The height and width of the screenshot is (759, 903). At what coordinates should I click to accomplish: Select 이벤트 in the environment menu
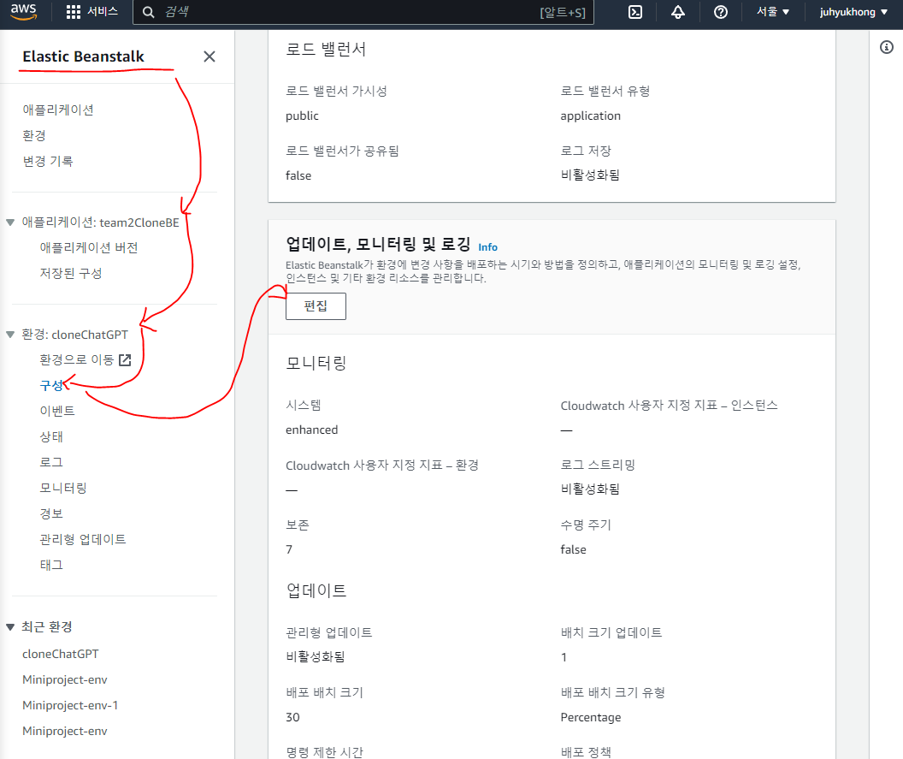pyautogui.click(x=57, y=411)
